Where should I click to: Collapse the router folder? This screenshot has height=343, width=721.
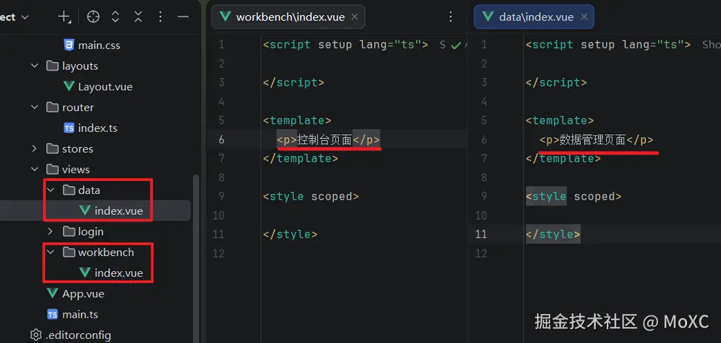35,107
